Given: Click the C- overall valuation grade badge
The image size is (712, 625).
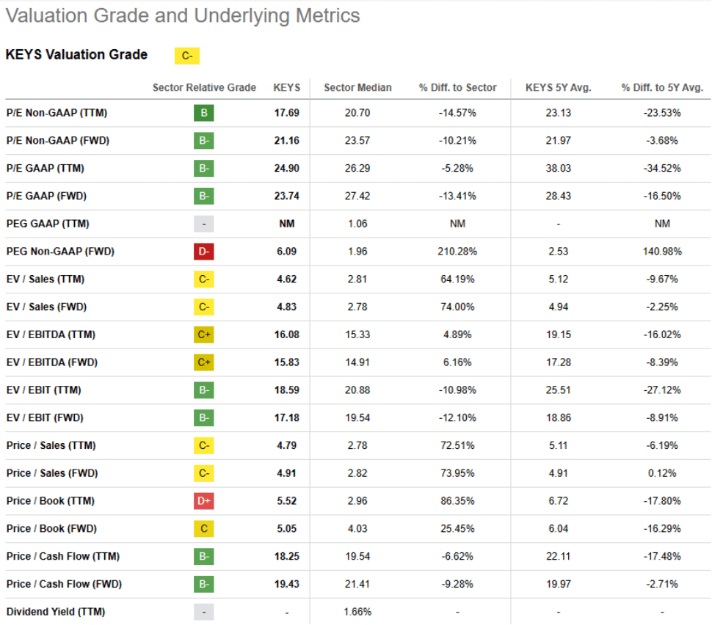Looking at the screenshot, I should 187,55.
